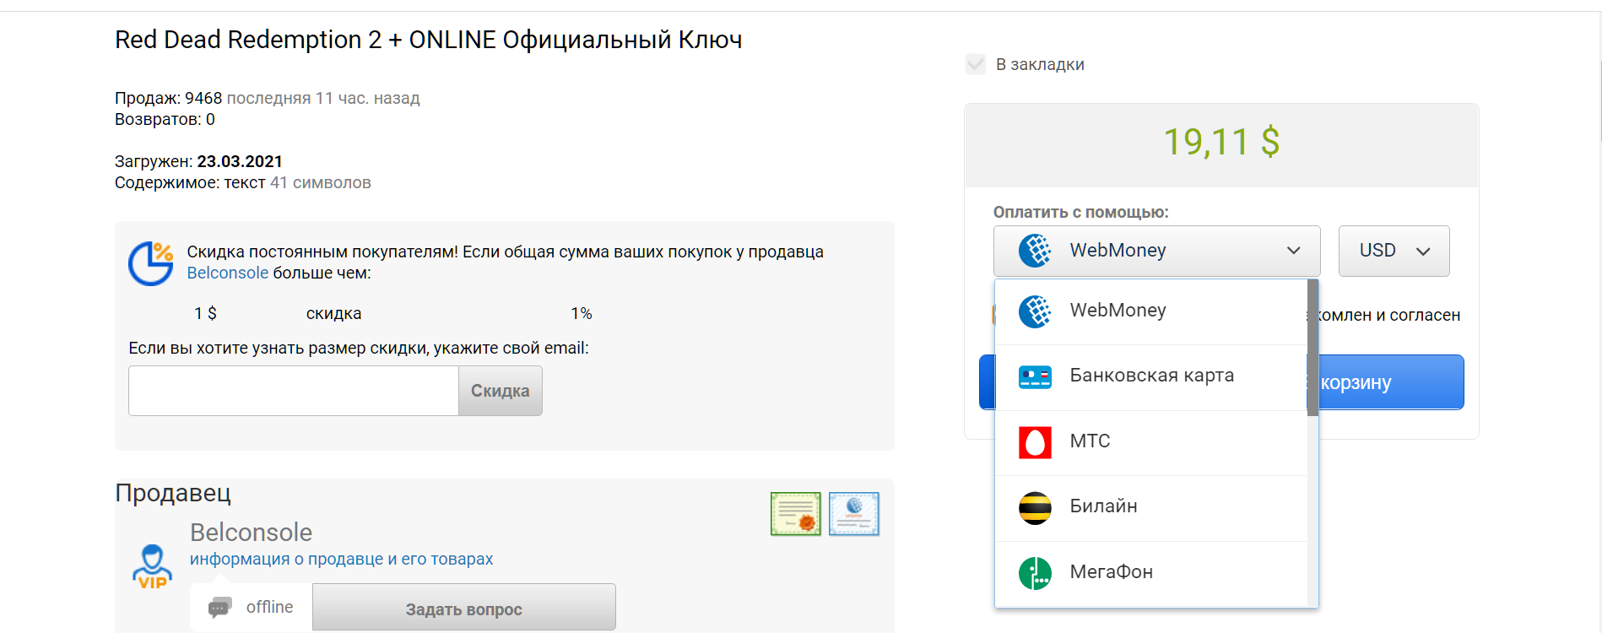
Task: Click Red Dead Redemption 2 product title
Action: [x=429, y=40]
